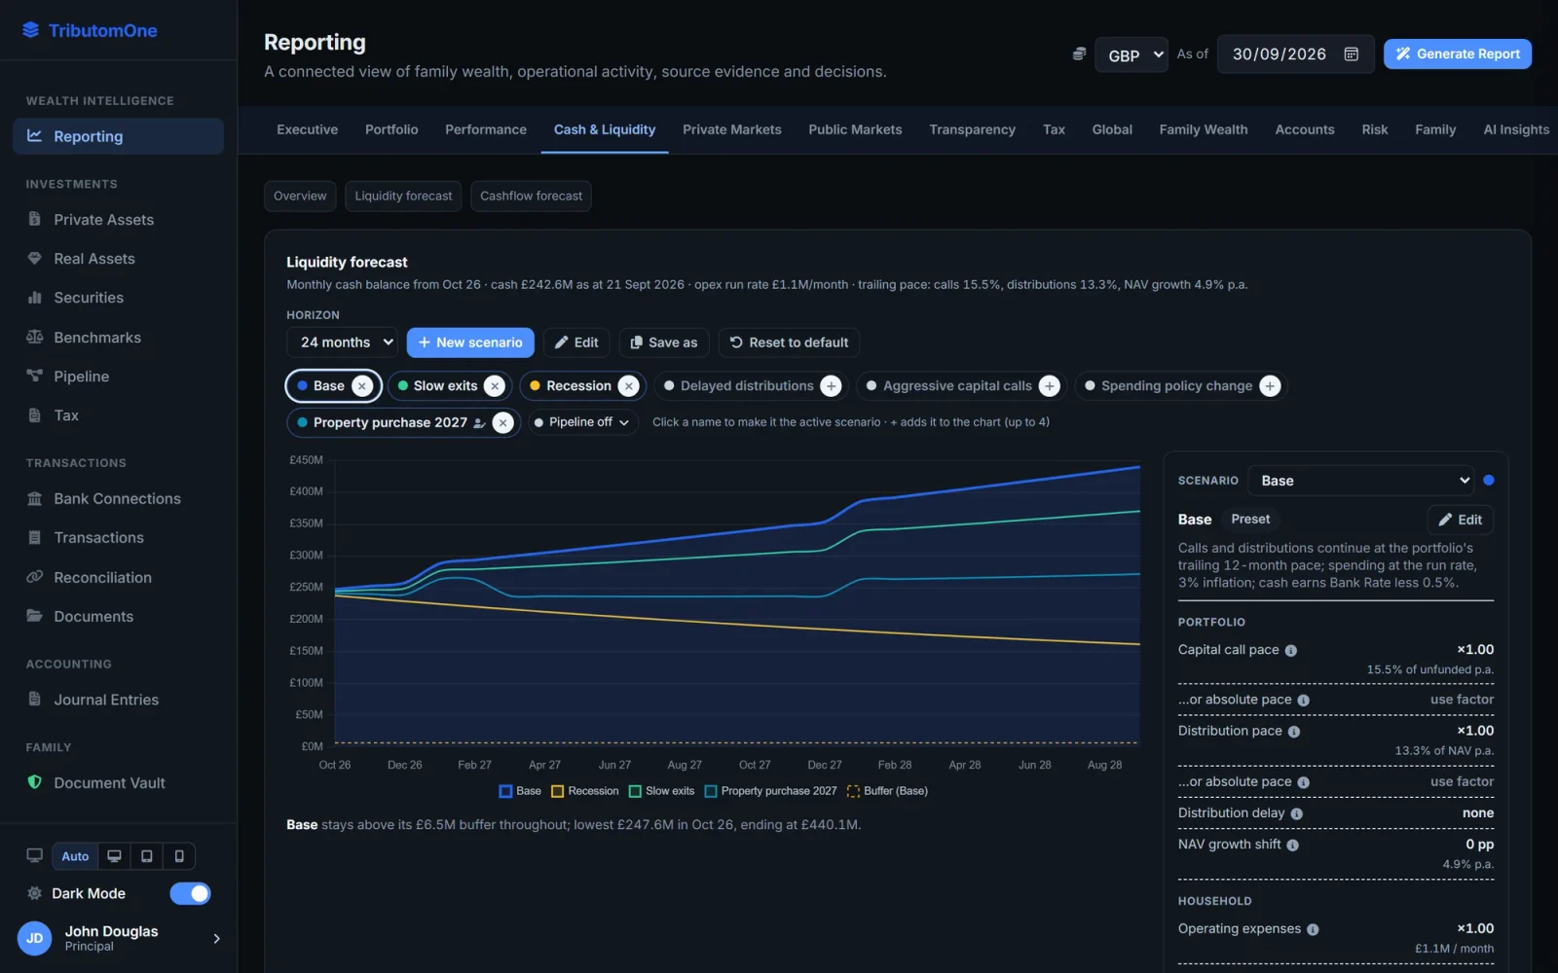This screenshot has height=973, width=1558.
Task: Switch to Performance tab
Action: [x=486, y=129]
